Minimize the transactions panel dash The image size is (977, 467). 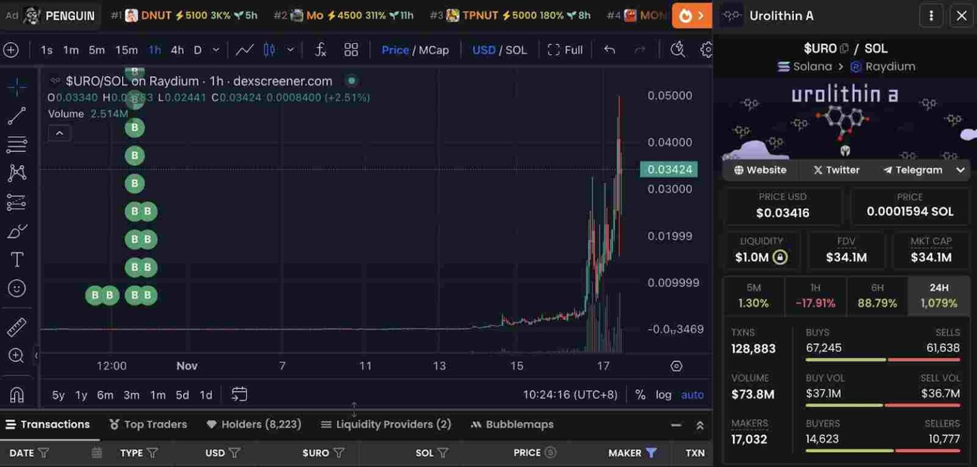(676, 425)
